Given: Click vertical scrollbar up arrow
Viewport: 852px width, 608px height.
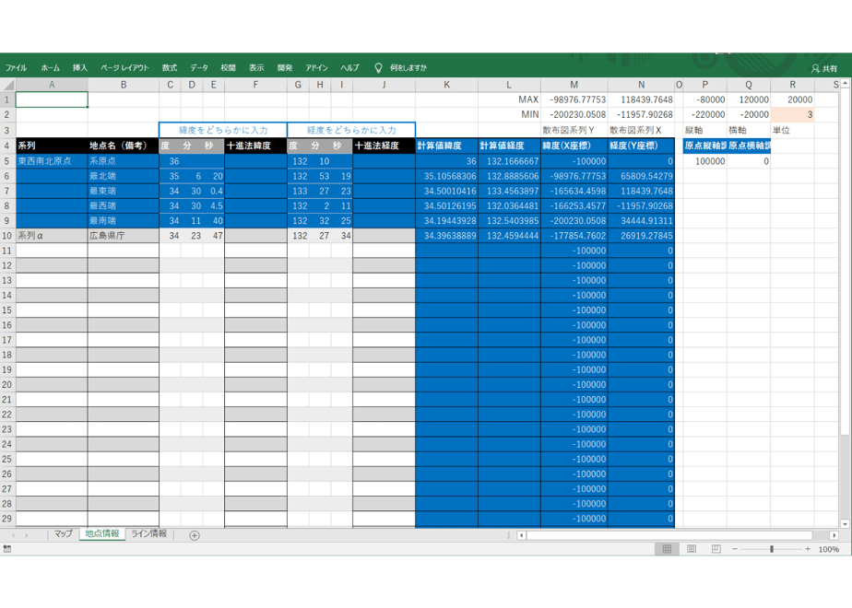Looking at the screenshot, I should point(845,84).
